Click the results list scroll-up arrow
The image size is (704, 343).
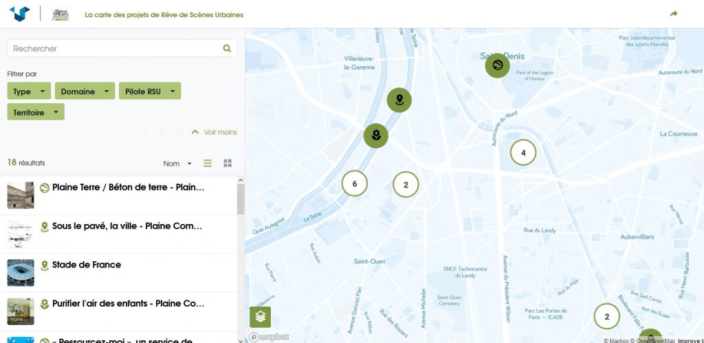241,180
